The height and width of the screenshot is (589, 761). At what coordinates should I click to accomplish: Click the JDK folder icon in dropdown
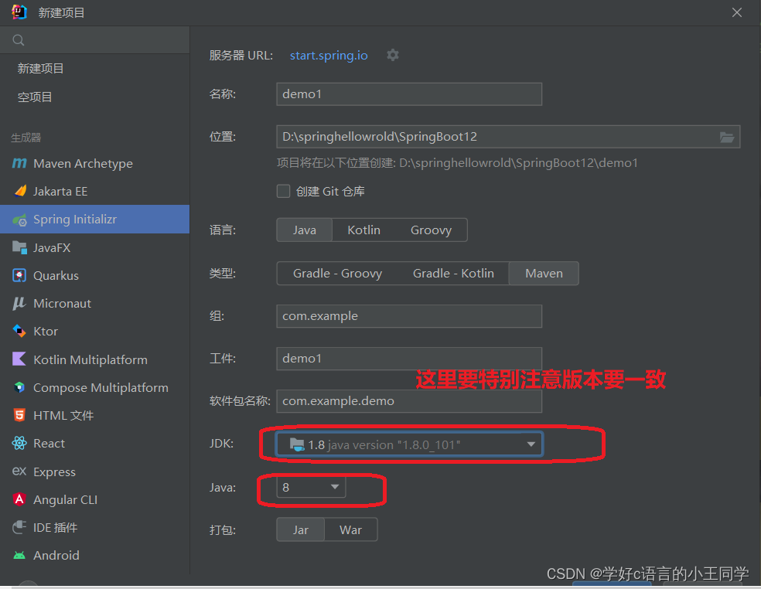pyautogui.click(x=296, y=444)
